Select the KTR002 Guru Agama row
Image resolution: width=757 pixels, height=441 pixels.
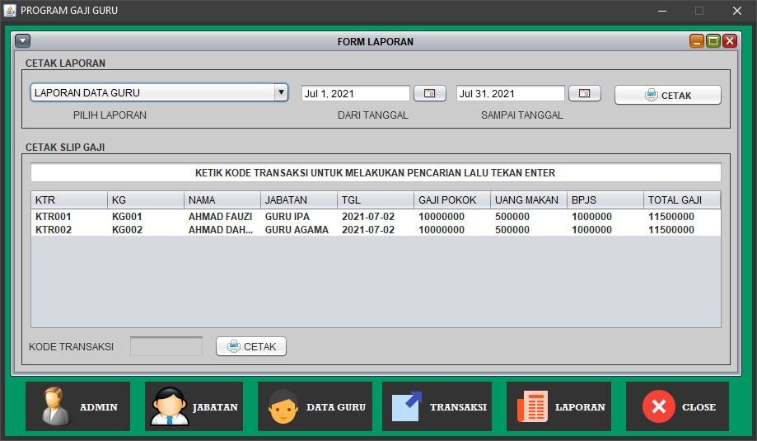click(x=297, y=230)
